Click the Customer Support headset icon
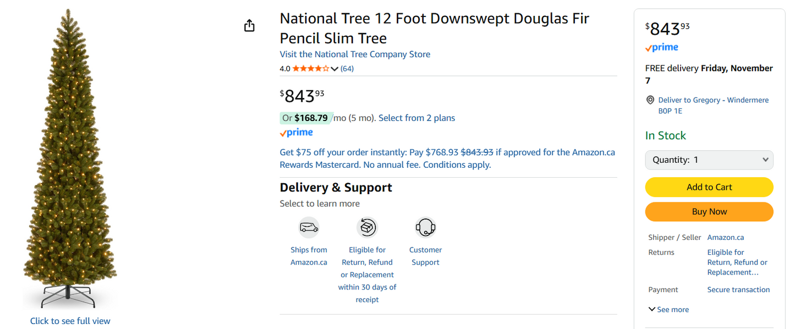 pyautogui.click(x=425, y=227)
